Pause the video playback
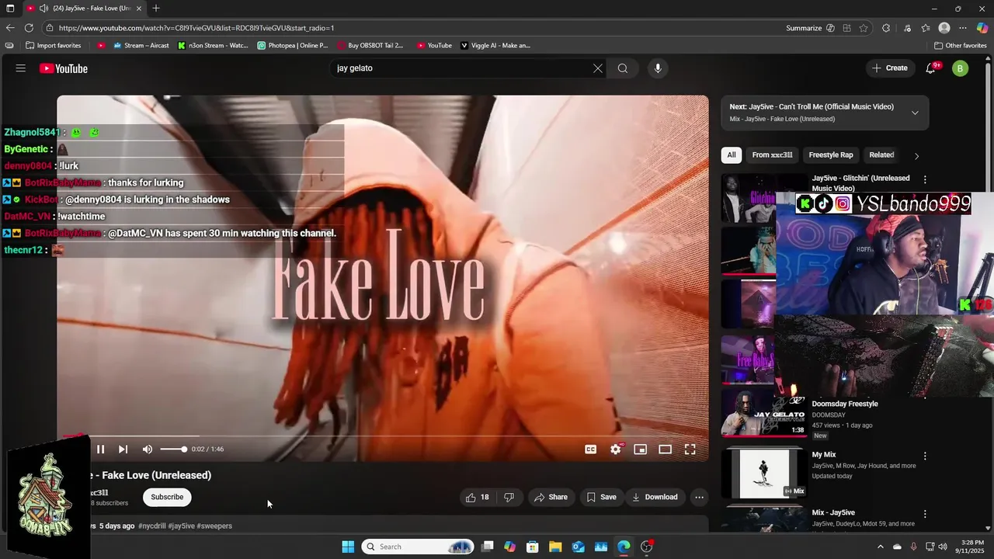 coord(100,450)
